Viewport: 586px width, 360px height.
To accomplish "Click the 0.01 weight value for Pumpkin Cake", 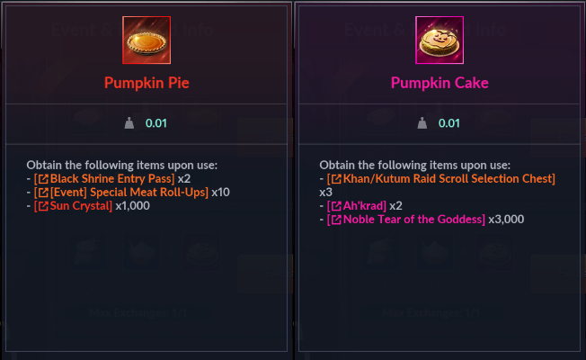I will pos(448,123).
